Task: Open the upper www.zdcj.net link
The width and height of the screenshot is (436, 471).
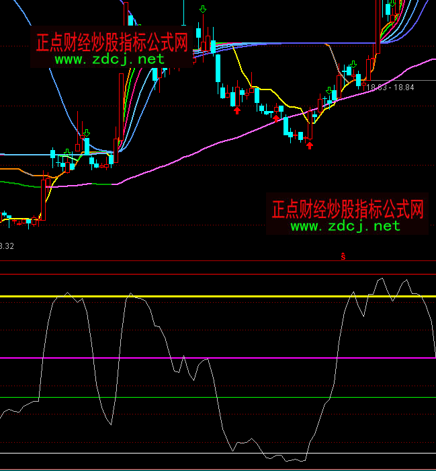Action: [110, 60]
